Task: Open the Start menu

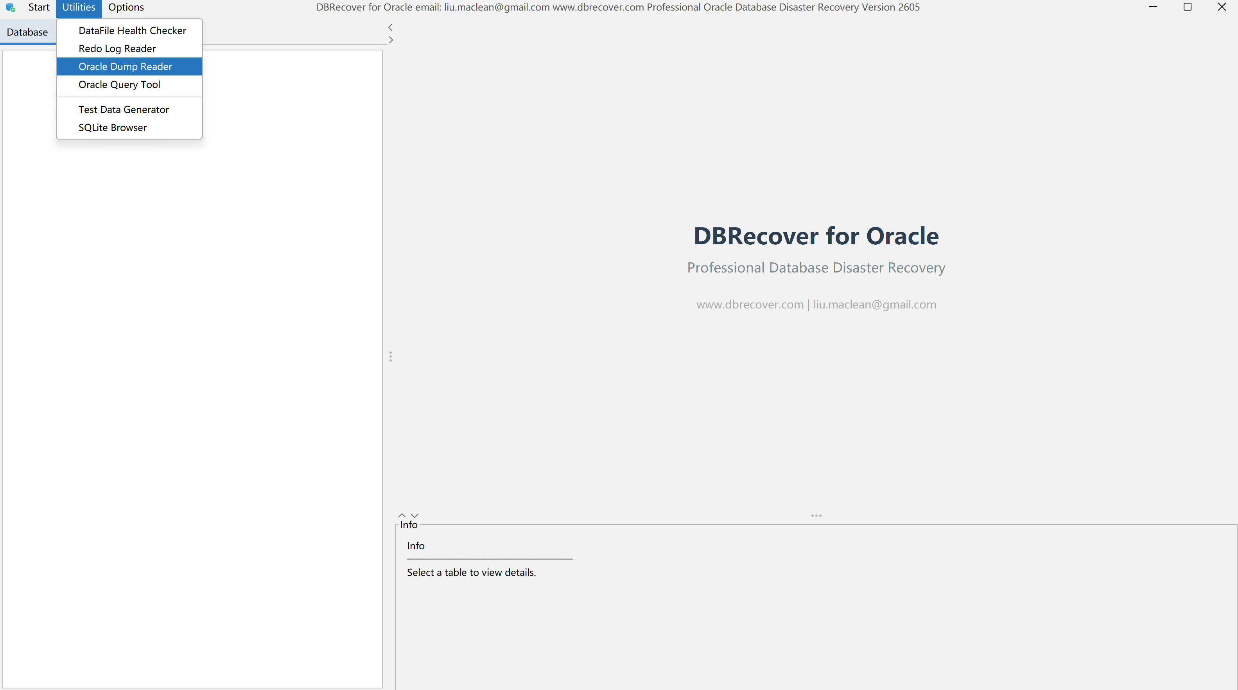Action: 39,7
